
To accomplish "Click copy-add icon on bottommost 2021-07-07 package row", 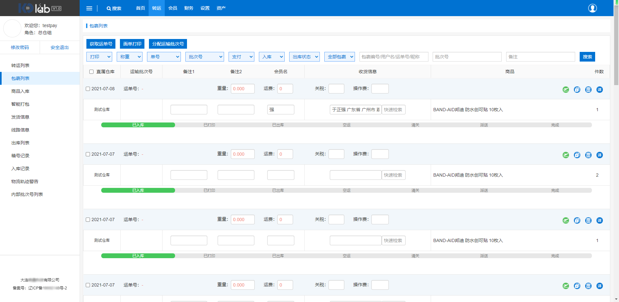I will tap(577, 286).
